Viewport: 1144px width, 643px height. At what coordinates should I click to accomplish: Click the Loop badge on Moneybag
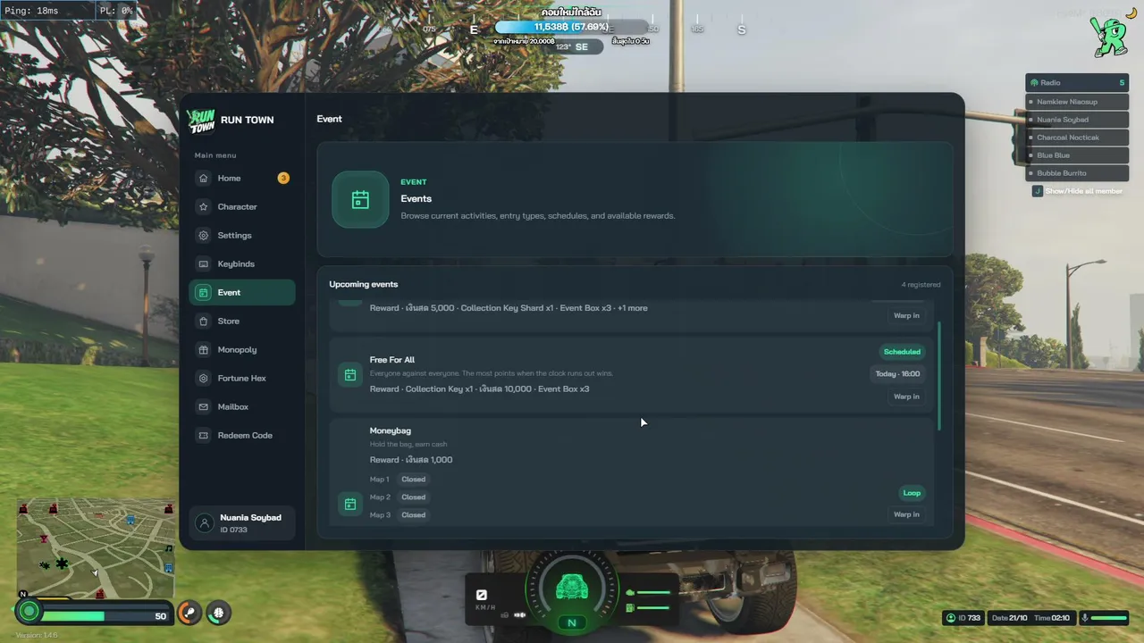point(912,493)
